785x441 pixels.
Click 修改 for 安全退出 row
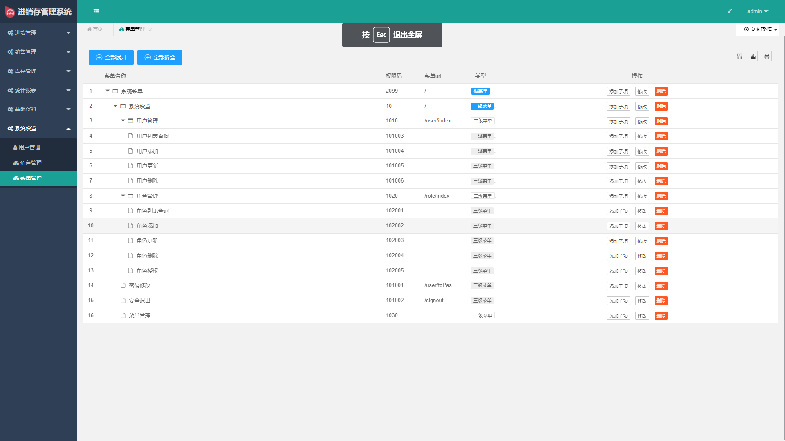click(x=642, y=301)
